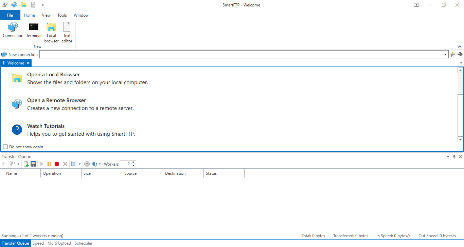Close the Transfer Queue panel
Viewport: 464px width, 247px height.
[460, 156]
